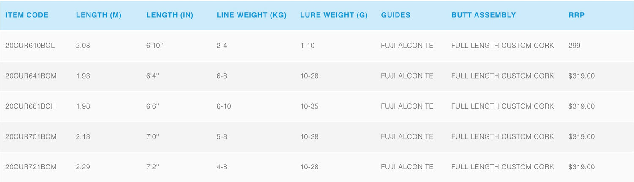Click the RRP column header
This screenshot has width=634, height=182.
[x=577, y=15]
